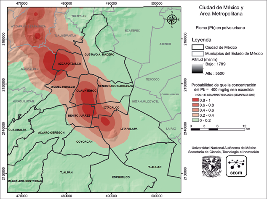
Task: Click the compass rose north arrow
Action: pos(172,20)
